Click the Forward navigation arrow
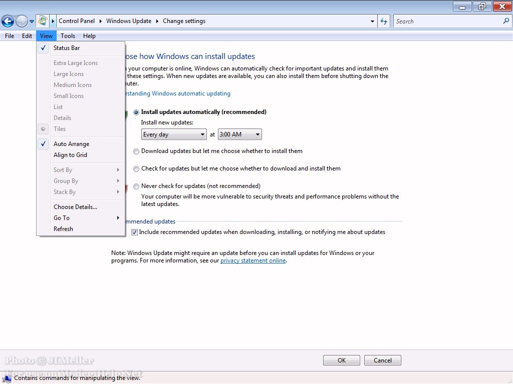 point(22,21)
